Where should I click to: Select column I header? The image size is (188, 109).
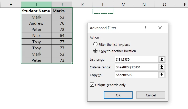pos(36,5)
